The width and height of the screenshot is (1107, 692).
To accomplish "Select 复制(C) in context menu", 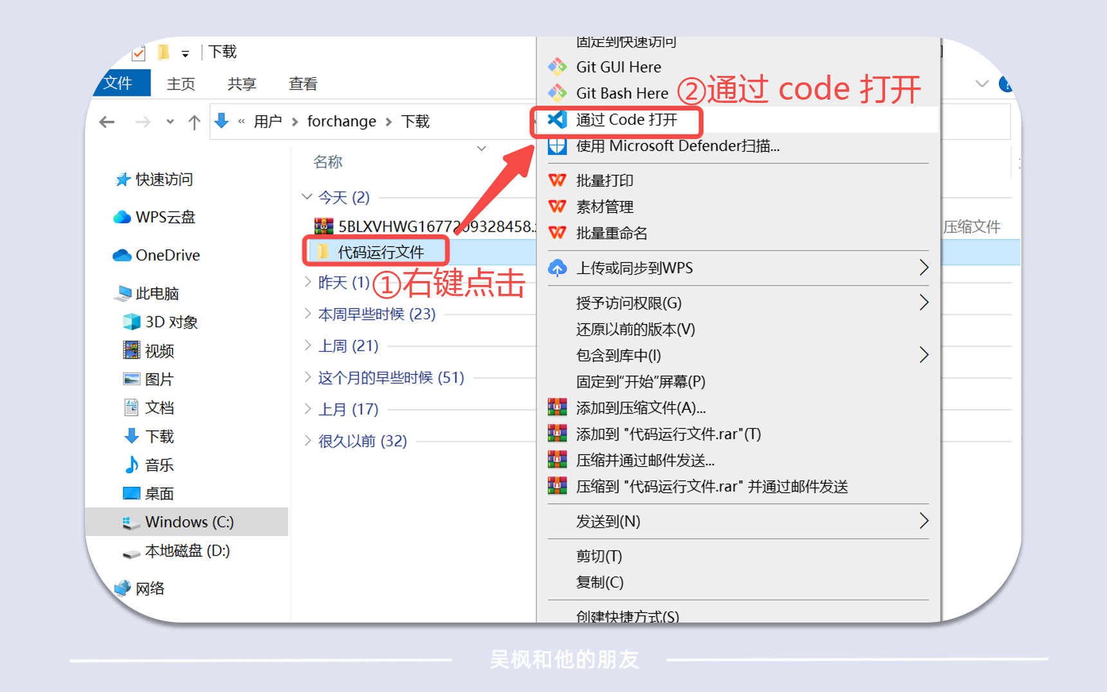I will [738, 582].
